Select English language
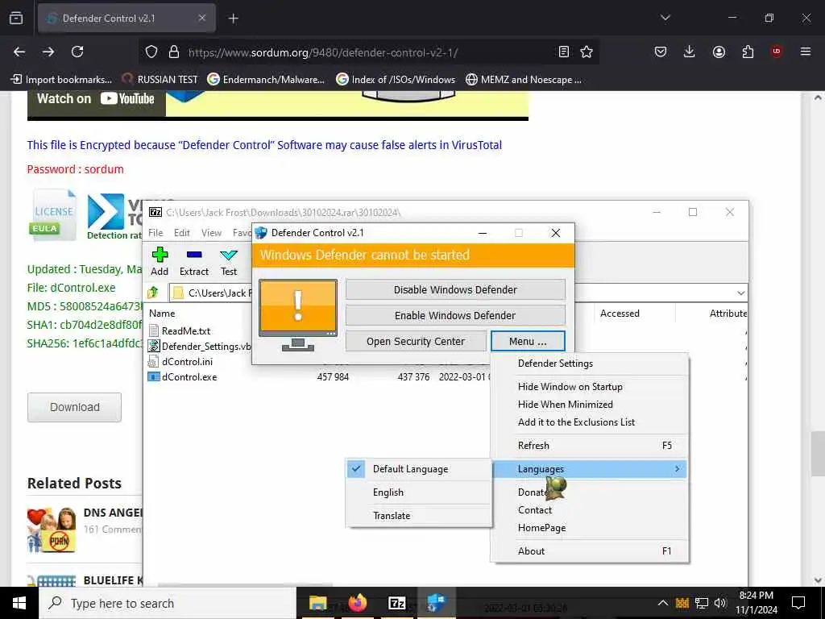This screenshot has width=825, height=619. click(419, 492)
